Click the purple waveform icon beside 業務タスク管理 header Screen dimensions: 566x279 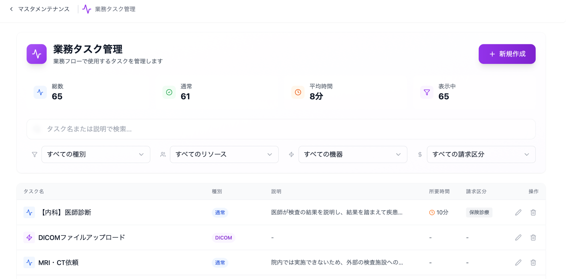point(36,54)
